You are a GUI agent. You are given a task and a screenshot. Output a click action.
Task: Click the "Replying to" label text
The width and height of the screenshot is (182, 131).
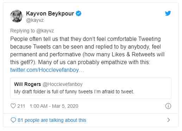(23, 31)
